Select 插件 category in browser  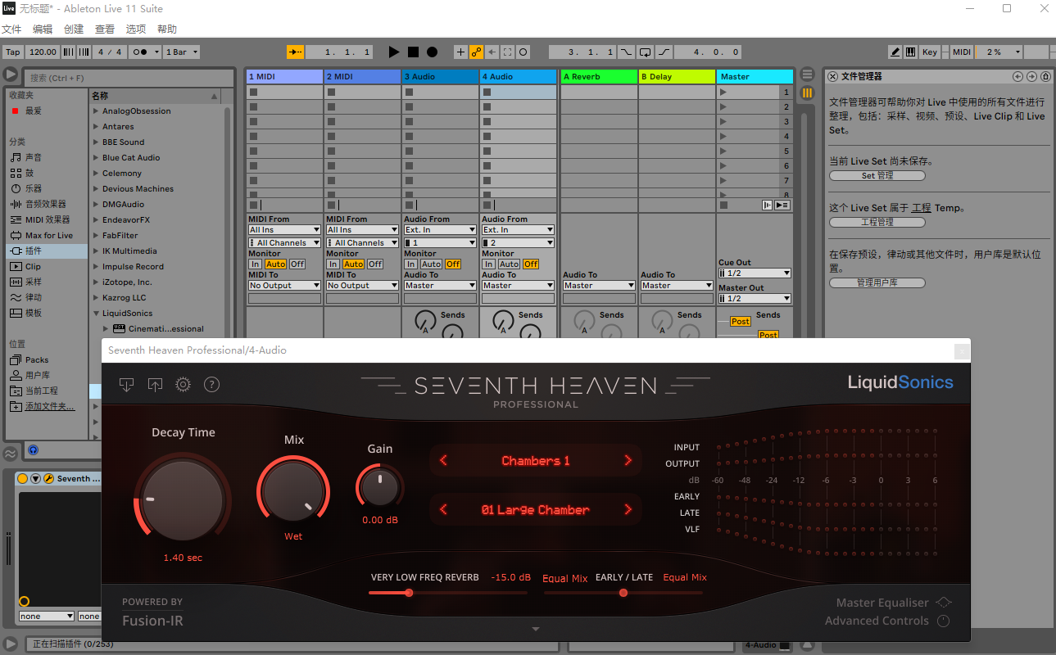[46, 251]
